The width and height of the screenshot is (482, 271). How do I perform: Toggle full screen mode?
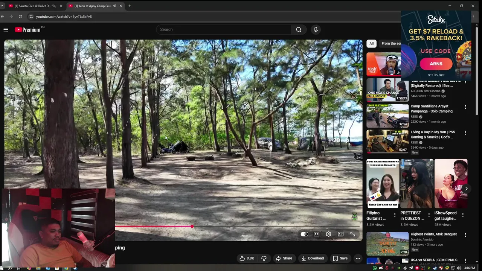click(x=352, y=234)
